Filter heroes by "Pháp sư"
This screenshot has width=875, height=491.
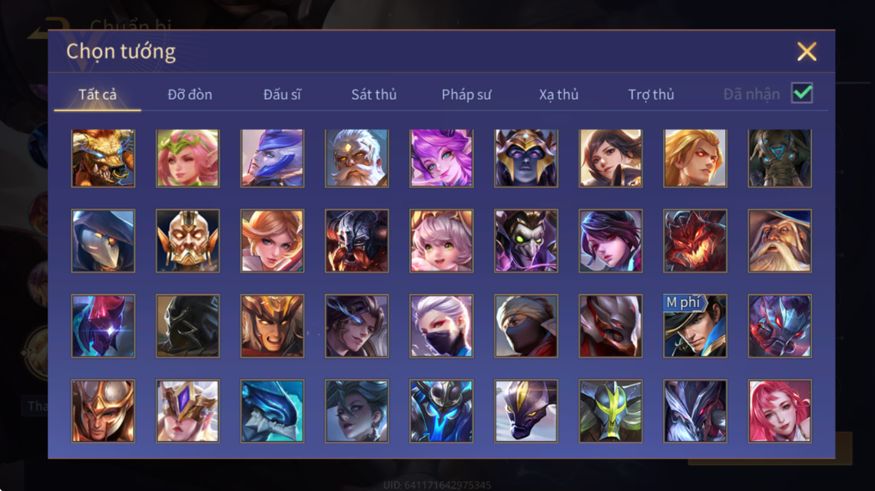pyautogui.click(x=466, y=94)
